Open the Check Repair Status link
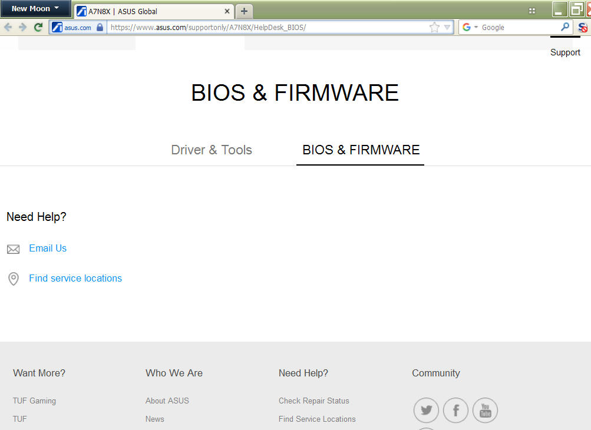The width and height of the screenshot is (591, 430). (314, 401)
